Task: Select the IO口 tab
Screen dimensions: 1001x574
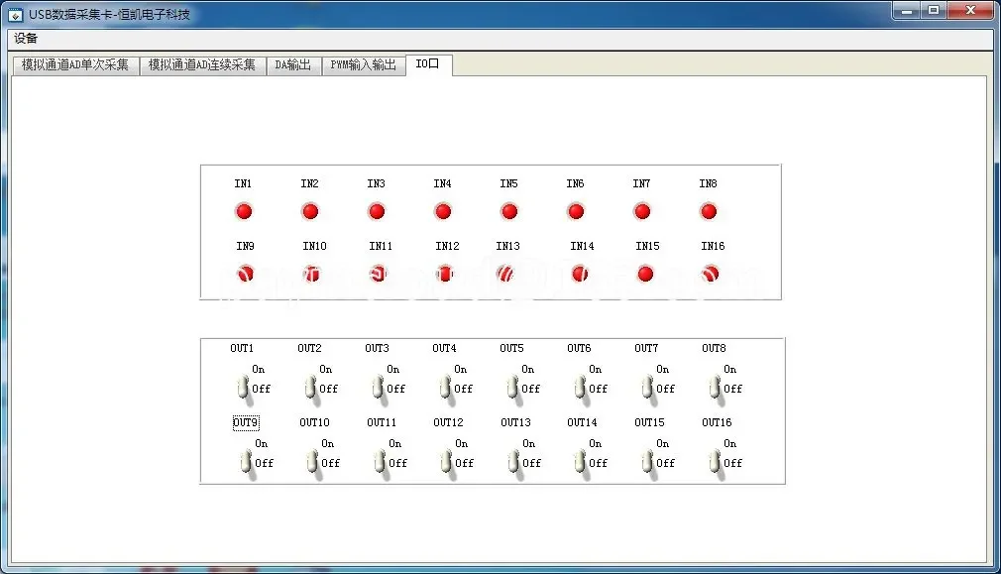Action: (428, 63)
